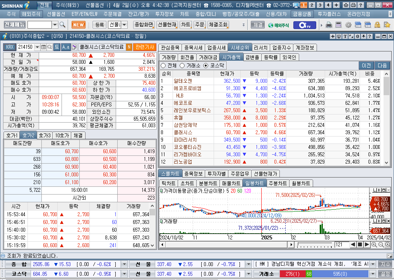Viewport: 394px width, 280px height.
Task: Click the pin icon in window title bar
Action: (x=363, y=36)
